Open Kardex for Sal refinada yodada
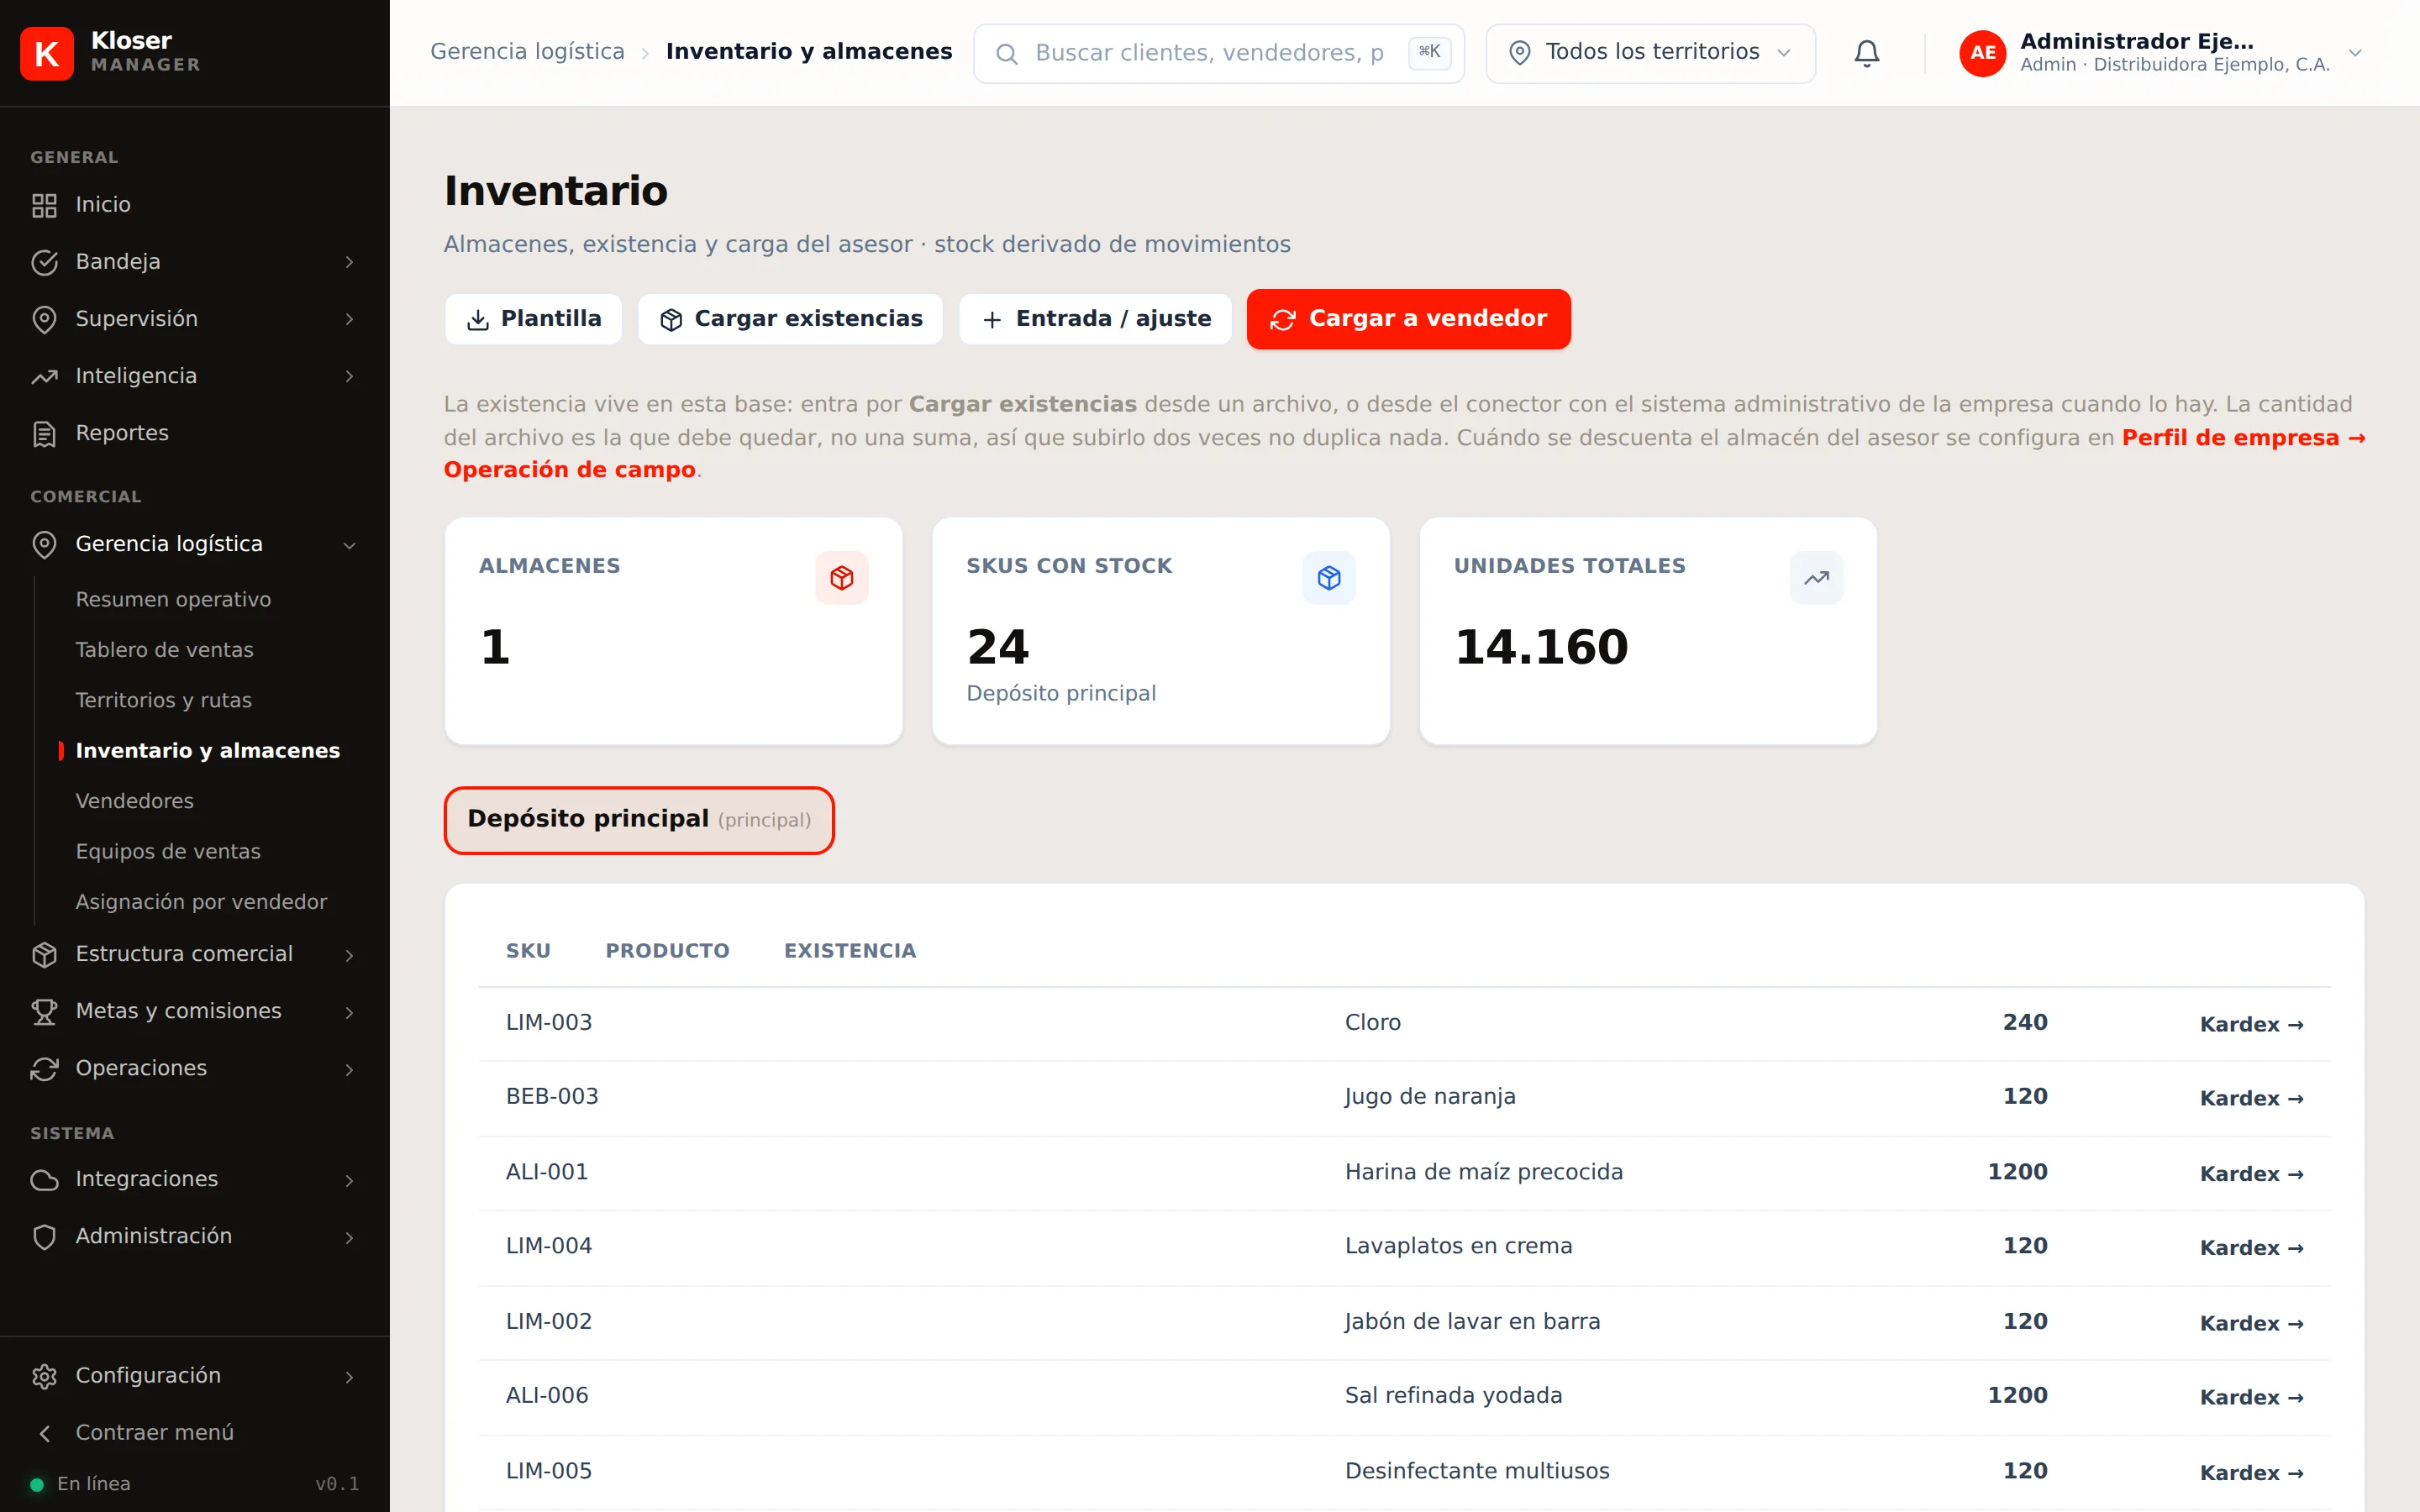The image size is (2420, 1512). click(2251, 1397)
